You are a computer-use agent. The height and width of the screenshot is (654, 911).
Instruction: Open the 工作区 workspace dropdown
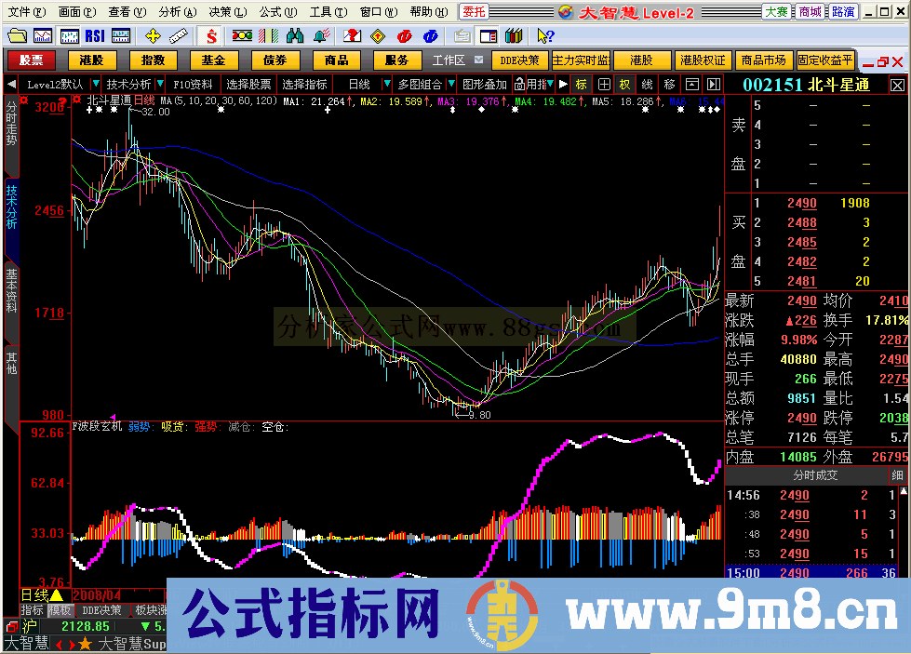tap(478, 60)
